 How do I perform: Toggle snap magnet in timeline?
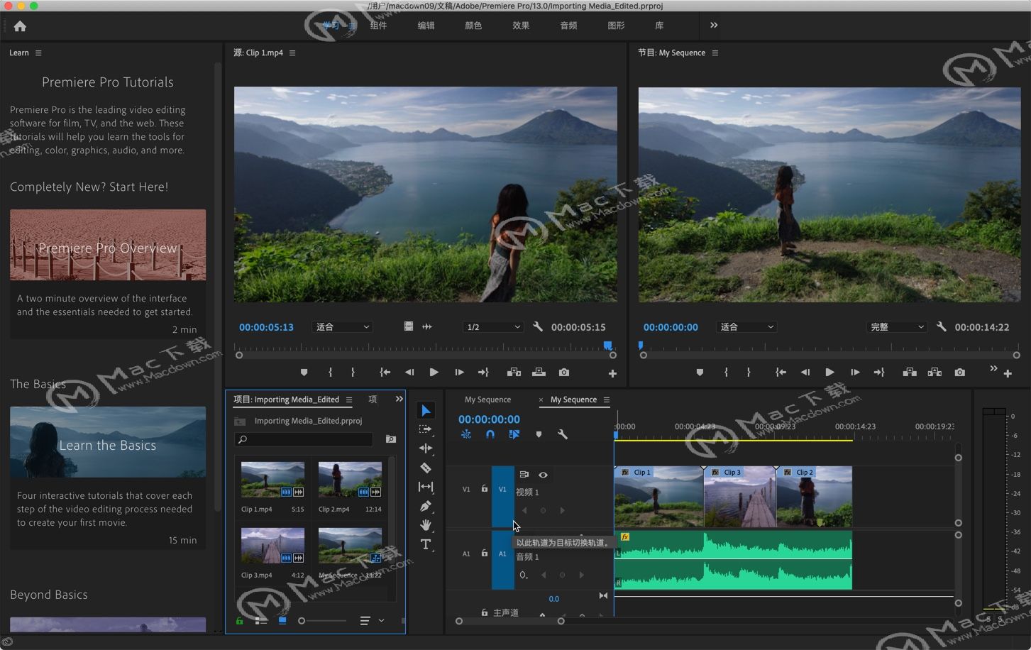click(x=490, y=434)
